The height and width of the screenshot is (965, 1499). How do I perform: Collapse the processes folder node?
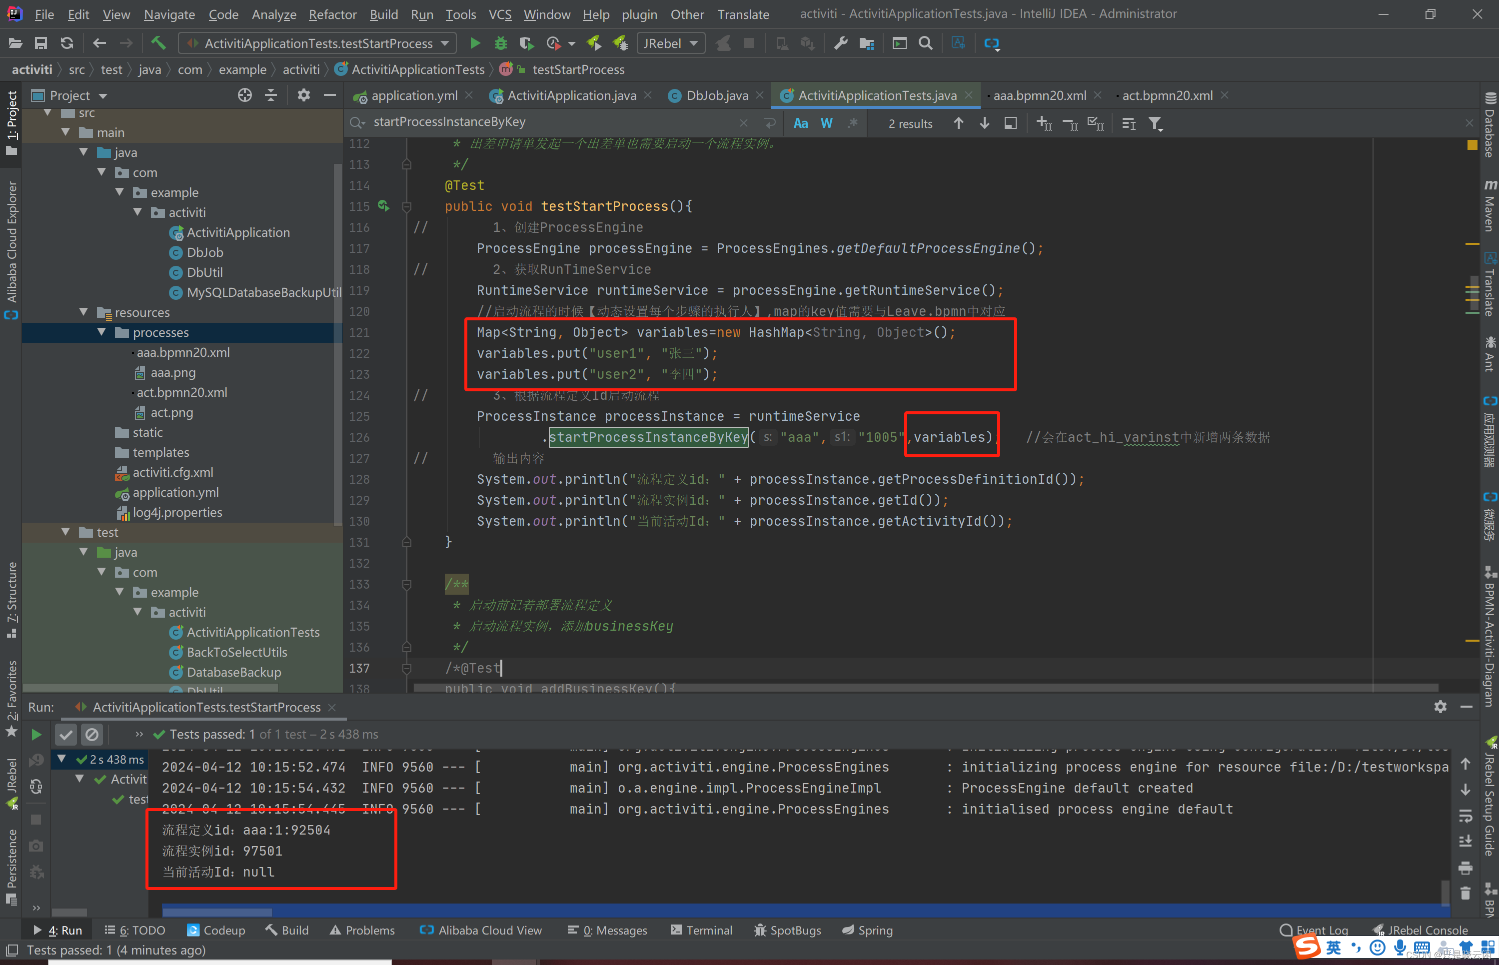tap(101, 332)
